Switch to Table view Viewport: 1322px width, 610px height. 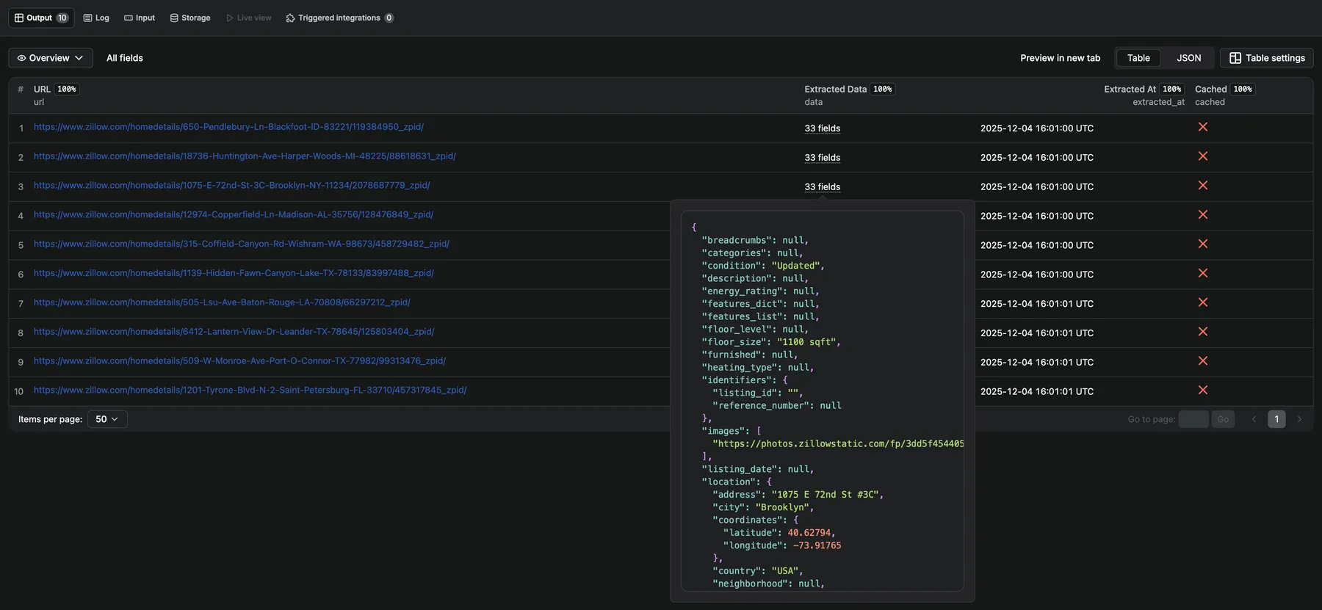click(x=1138, y=58)
